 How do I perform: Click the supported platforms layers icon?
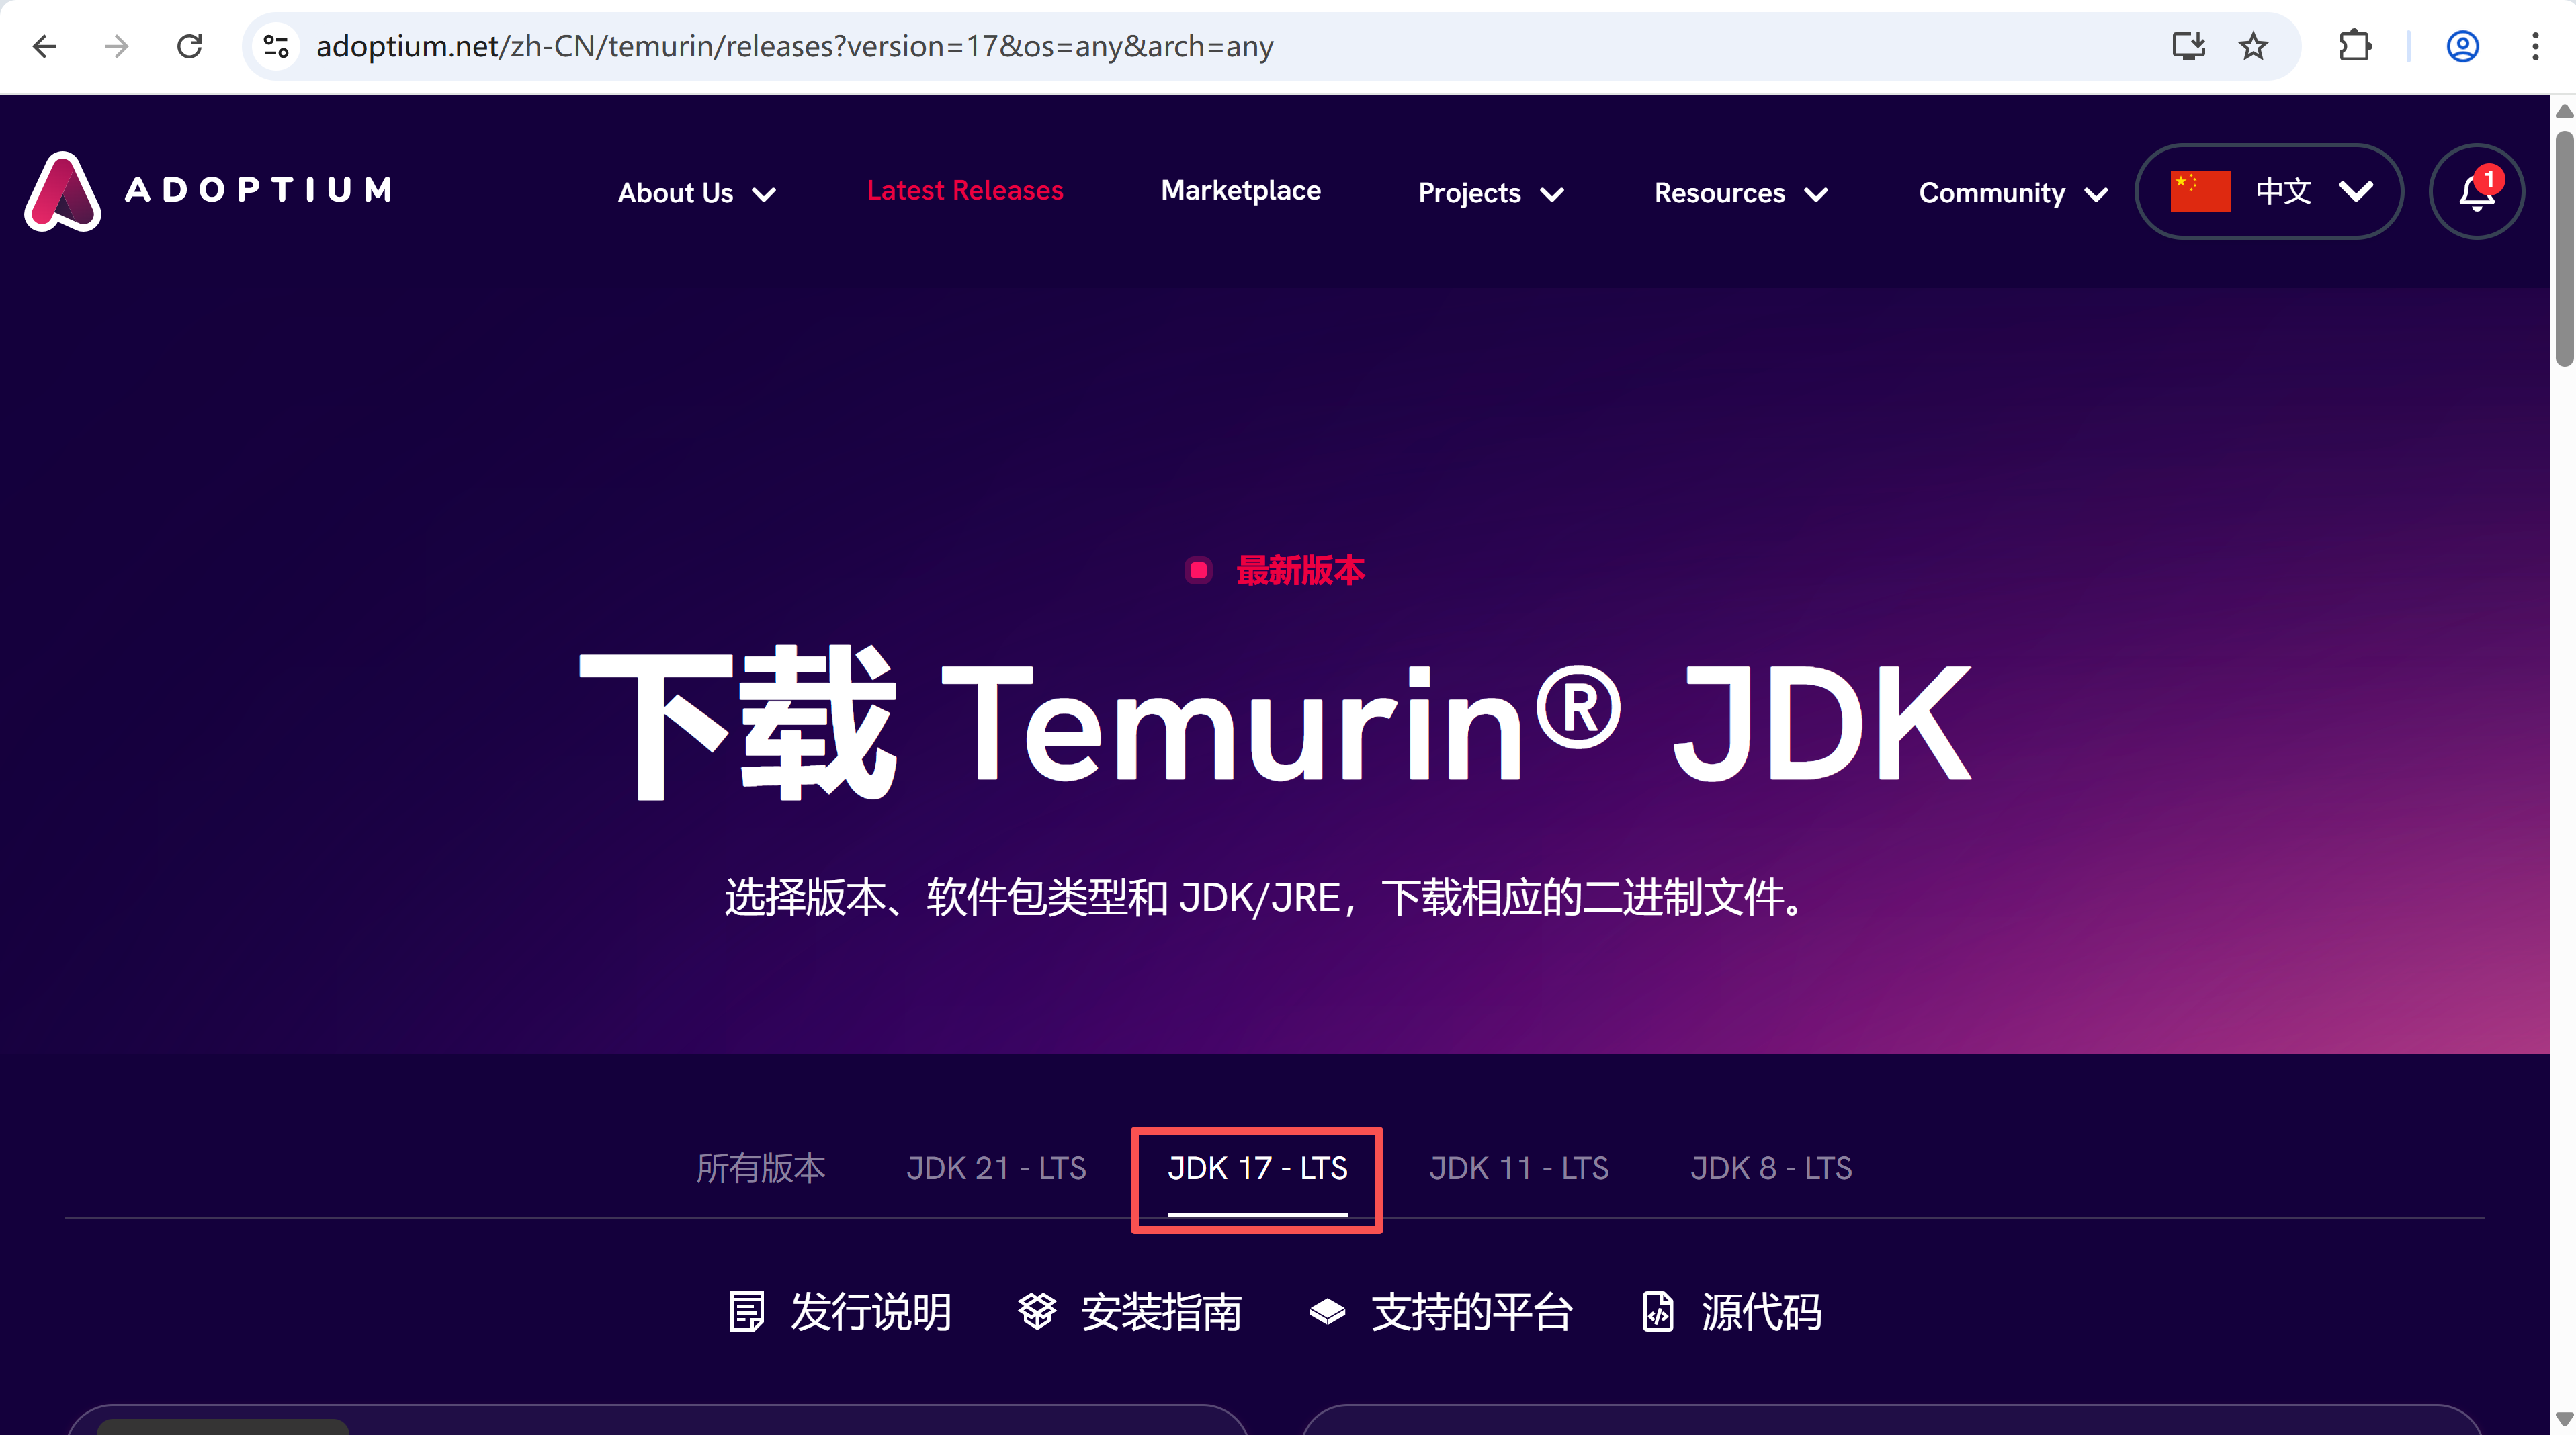1327,1311
